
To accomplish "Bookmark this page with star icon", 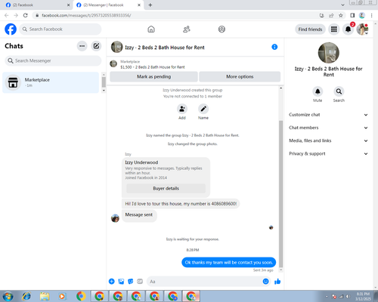I will 341,15.
